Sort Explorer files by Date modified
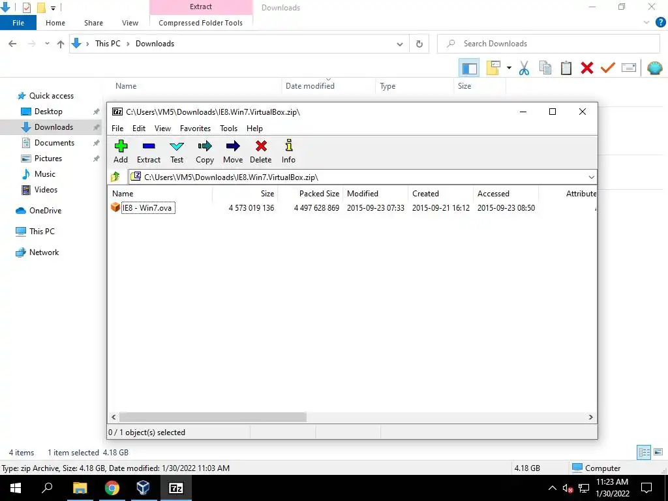668x501 pixels. tap(328, 85)
